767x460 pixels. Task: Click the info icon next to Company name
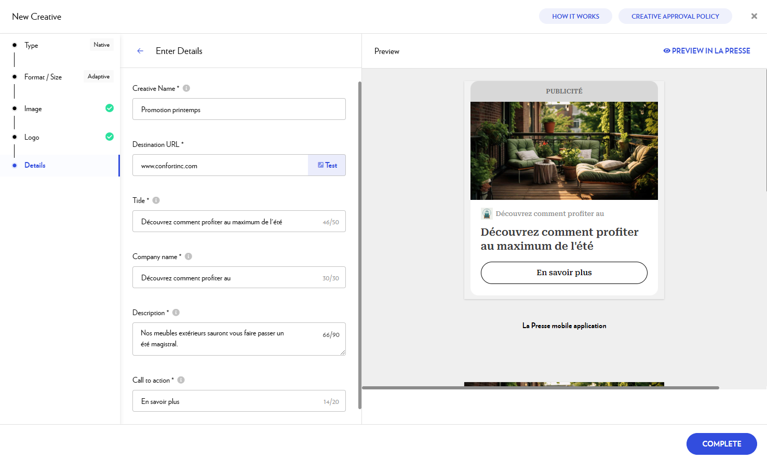(189, 256)
